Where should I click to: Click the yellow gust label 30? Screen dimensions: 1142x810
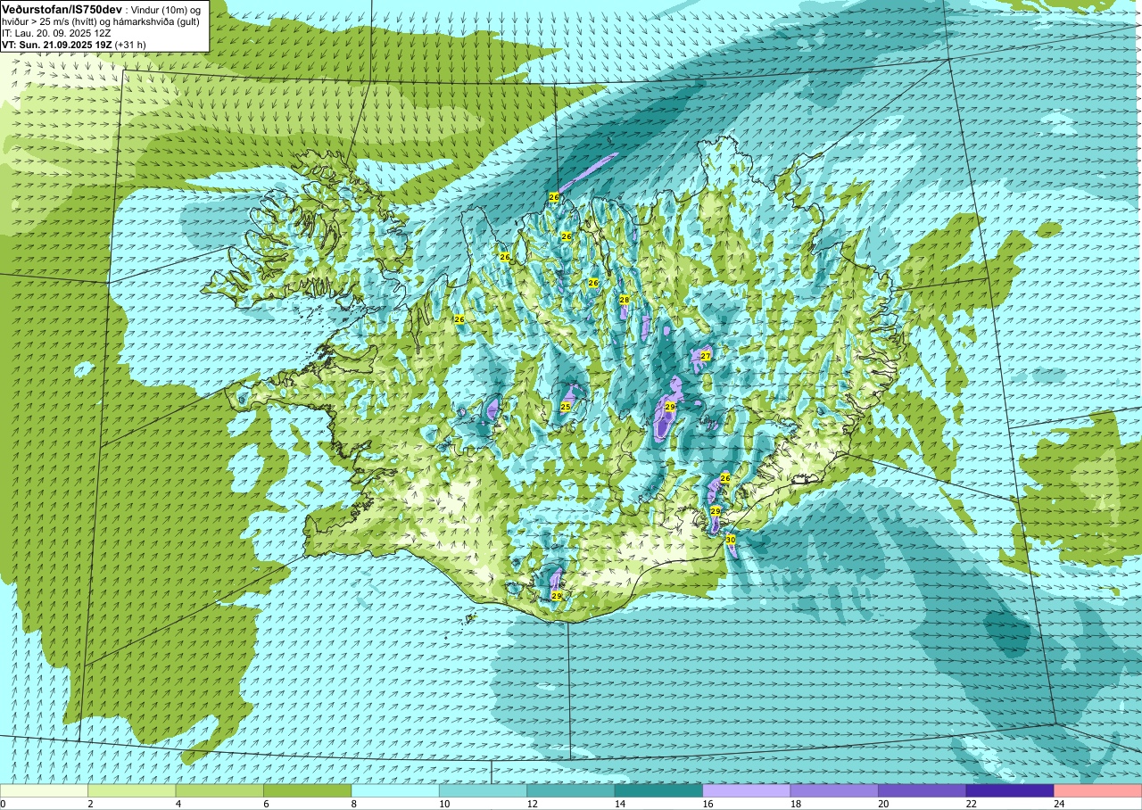[x=730, y=540]
